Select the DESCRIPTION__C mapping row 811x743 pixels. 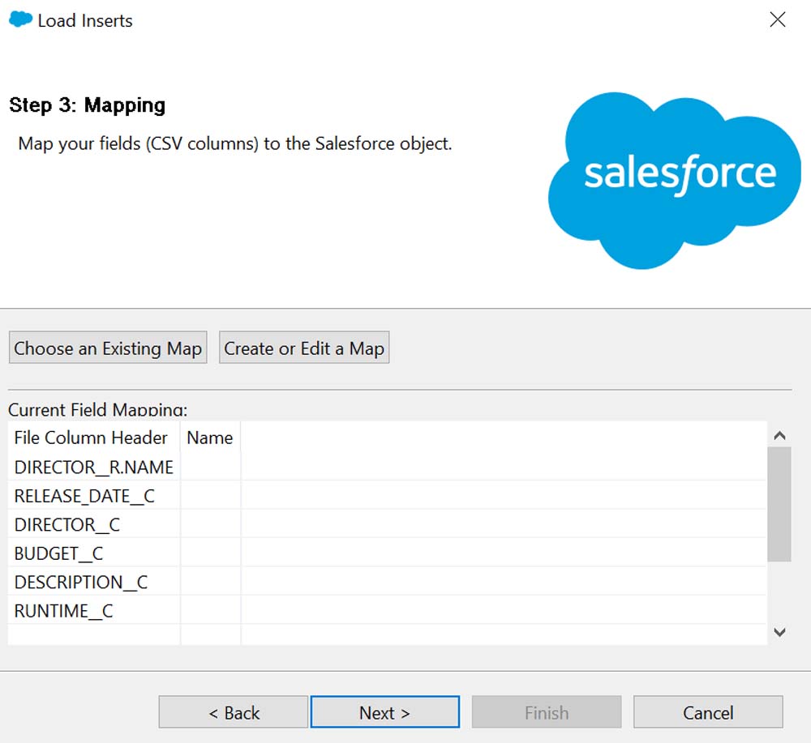(x=81, y=583)
